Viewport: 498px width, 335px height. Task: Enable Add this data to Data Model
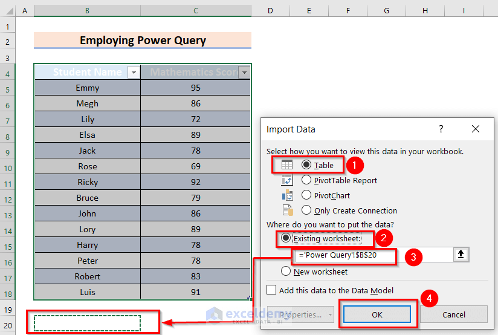click(272, 290)
